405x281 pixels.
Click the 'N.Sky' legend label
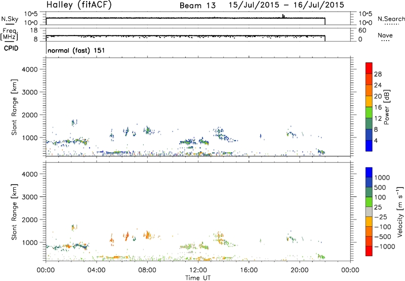(x=10, y=19)
